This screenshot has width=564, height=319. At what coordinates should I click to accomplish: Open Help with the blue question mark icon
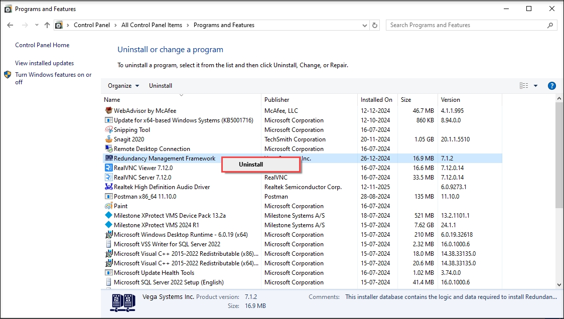(551, 86)
